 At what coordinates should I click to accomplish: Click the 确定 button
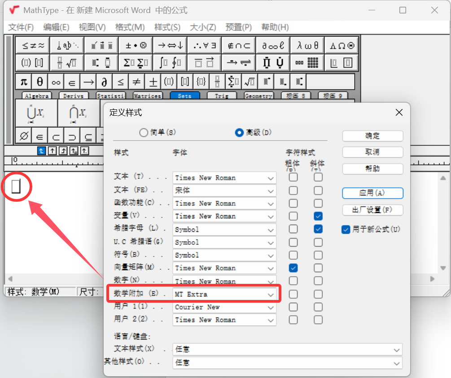(372, 136)
